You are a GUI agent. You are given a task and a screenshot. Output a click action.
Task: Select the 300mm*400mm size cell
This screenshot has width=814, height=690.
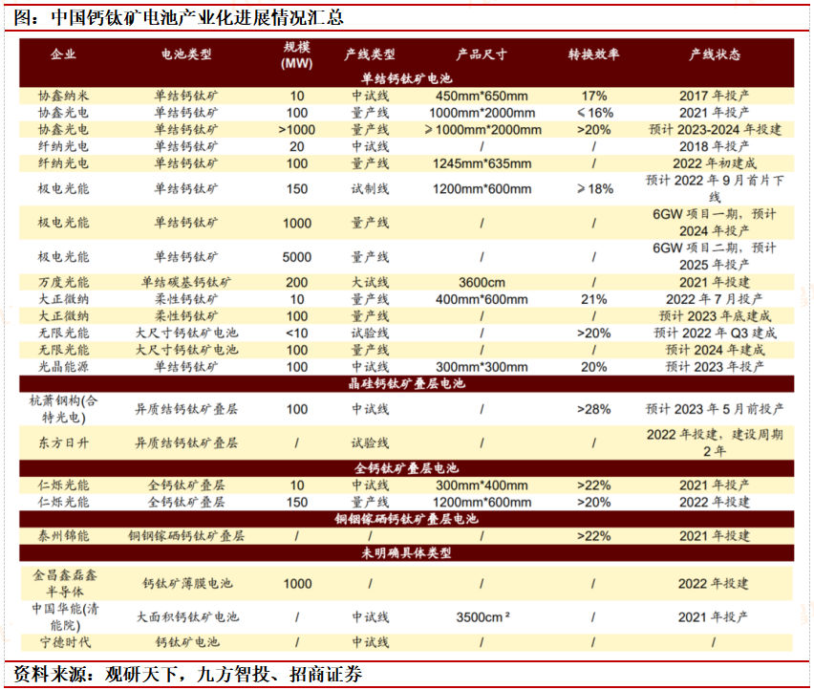(482, 485)
